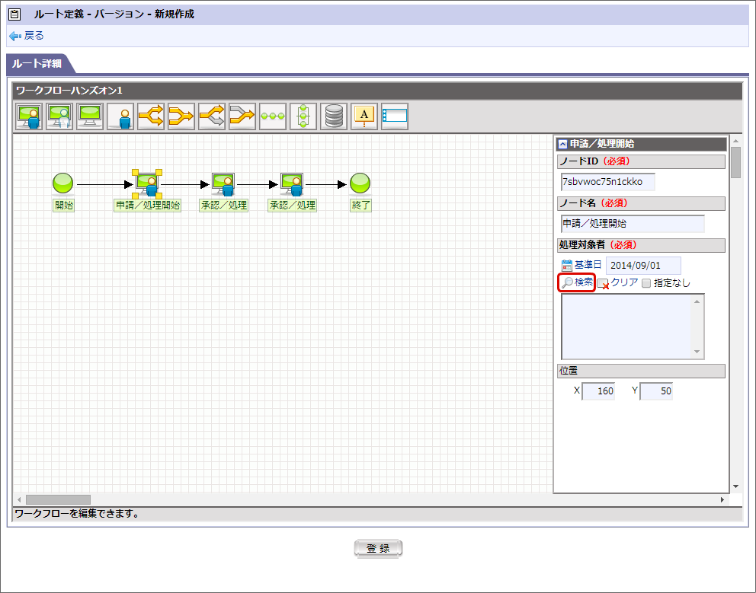756x593 pixels.
Task: Select the 承認/処理 node just before 終了
Action: click(292, 184)
